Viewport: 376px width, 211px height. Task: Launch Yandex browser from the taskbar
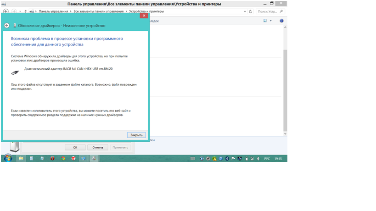(x=73, y=158)
